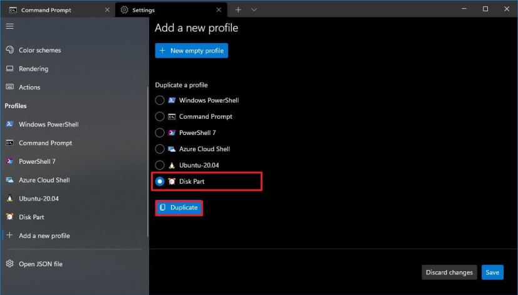Open JSON file from sidebar
The width and height of the screenshot is (518, 295).
click(75, 264)
